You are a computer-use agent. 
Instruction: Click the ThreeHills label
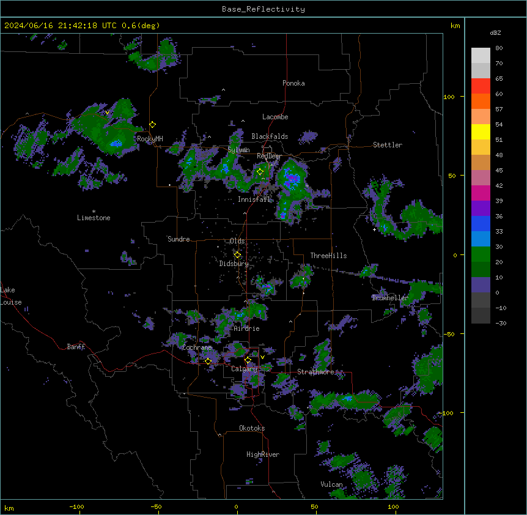tap(328, 256)
